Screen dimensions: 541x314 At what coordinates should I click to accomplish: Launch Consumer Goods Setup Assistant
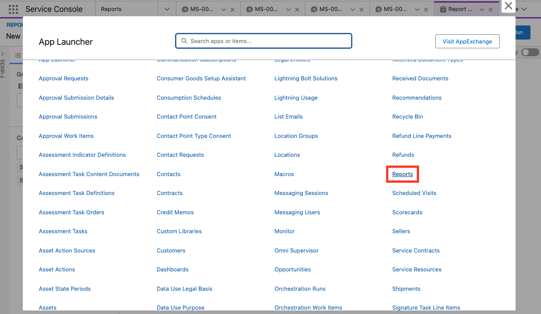click(201, 79)
